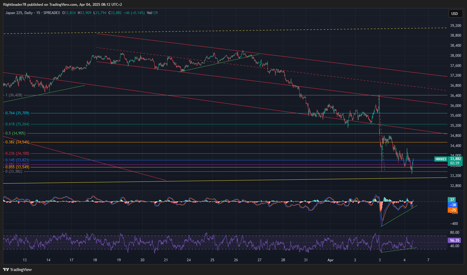This screenshot has height=275, width=467.
Task: Click date 17 on the time axis
Action: (71, 260)
